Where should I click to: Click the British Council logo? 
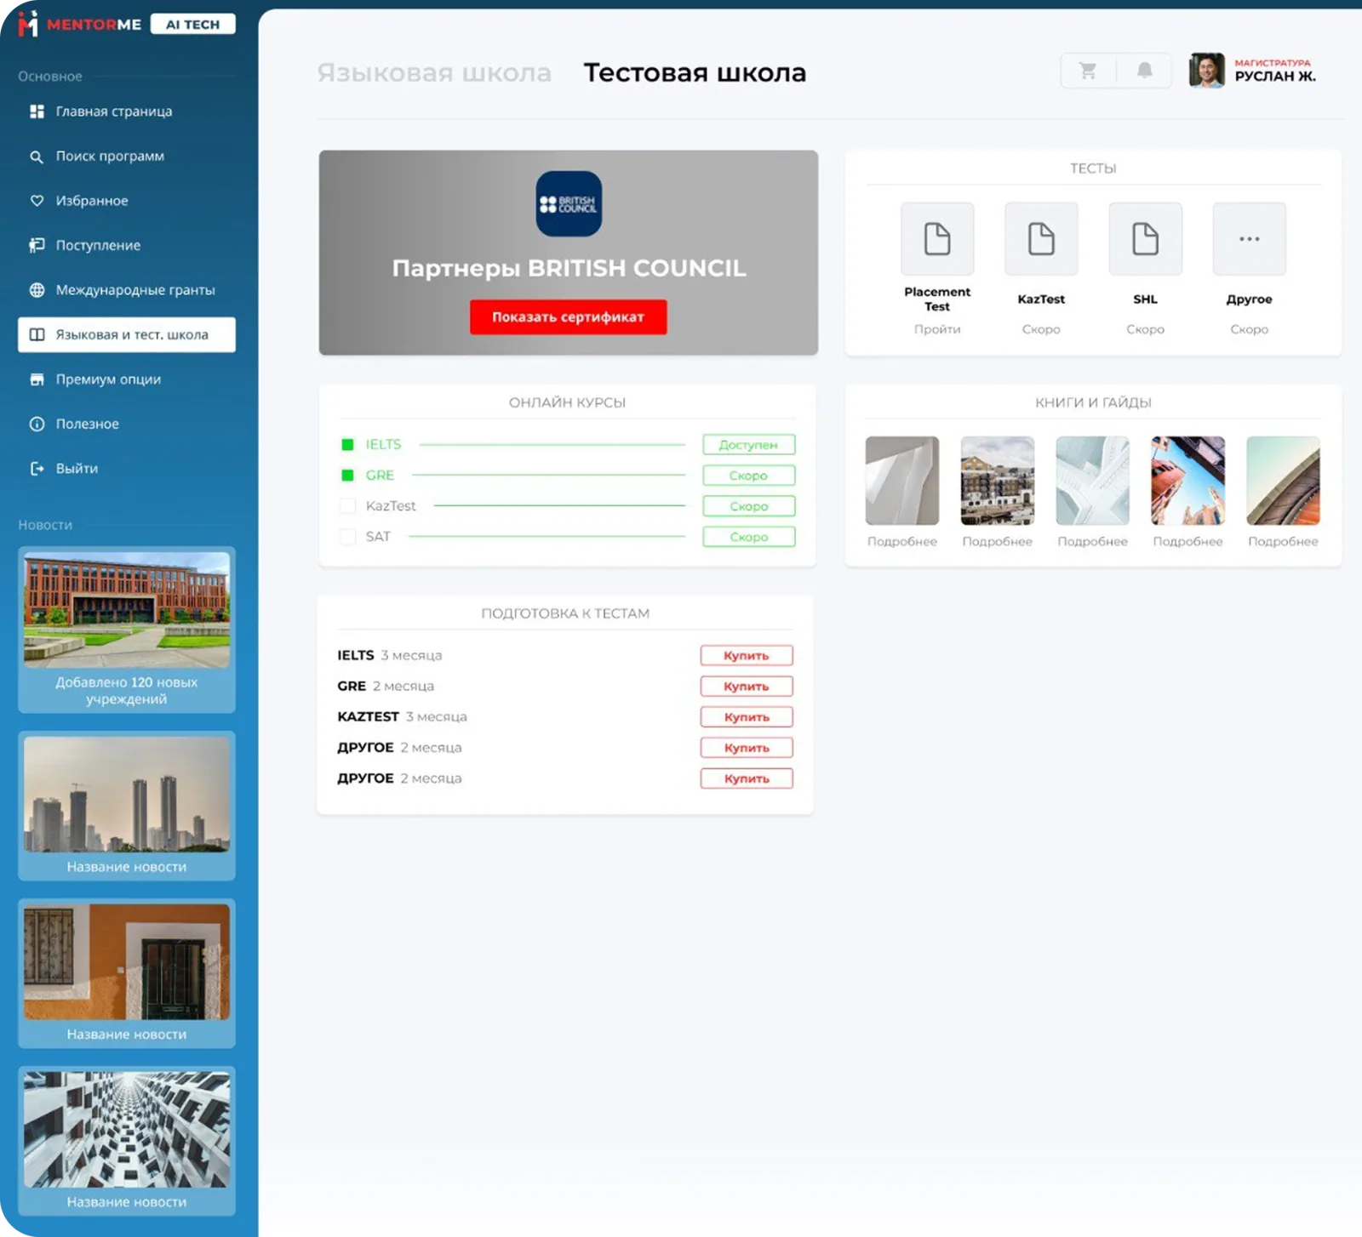pyautogui.click(x=569, y=204)
